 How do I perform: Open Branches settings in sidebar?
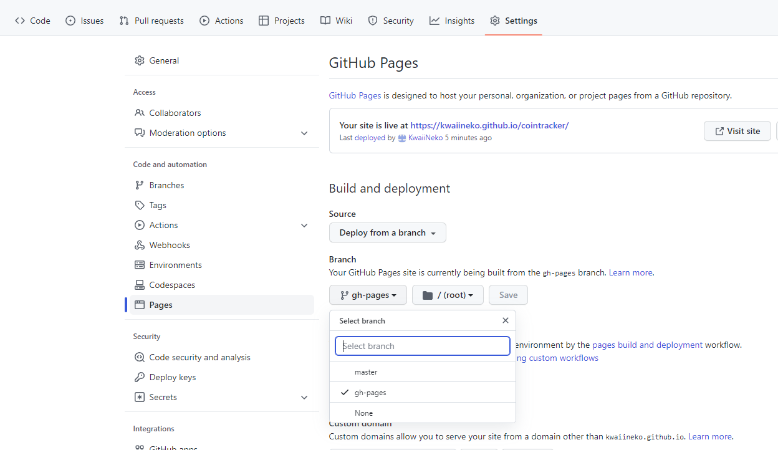[222, 185]
